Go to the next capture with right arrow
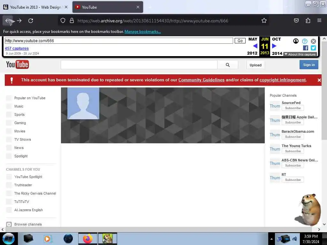327x245 pixels. pyautogui.click(x=274, y=46)
